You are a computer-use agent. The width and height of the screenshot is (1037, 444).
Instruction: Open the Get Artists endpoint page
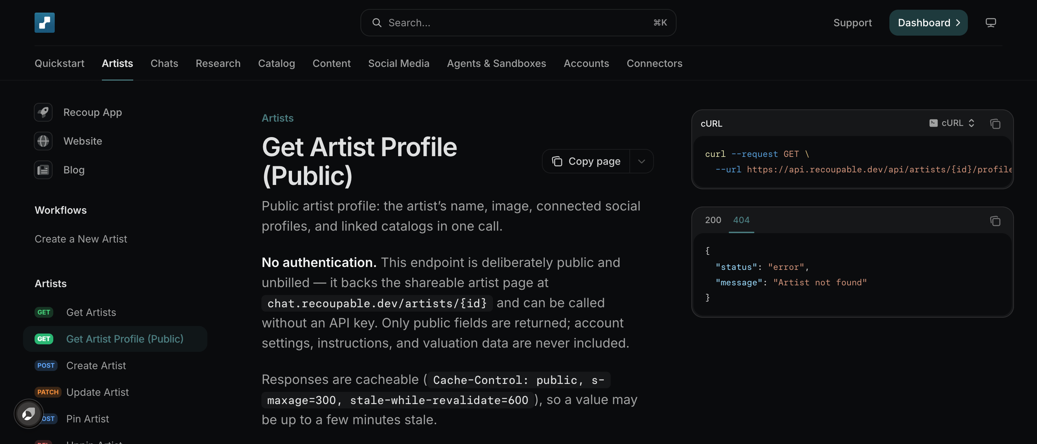click(91, 312)
